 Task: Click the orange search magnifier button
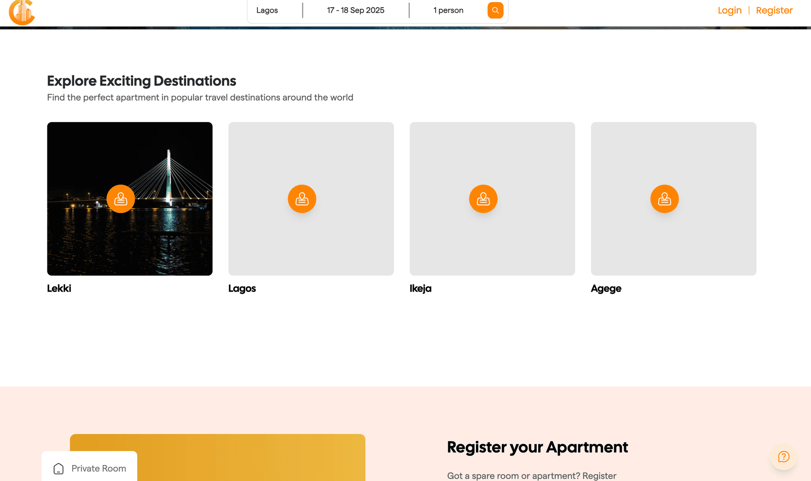[x=495, y=10]
